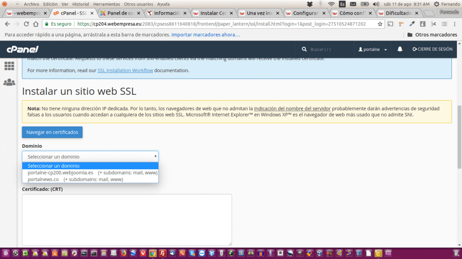The image size is (462, 259).
Task: Click the cPanel search magnifier icon
Action: point(304,49)
